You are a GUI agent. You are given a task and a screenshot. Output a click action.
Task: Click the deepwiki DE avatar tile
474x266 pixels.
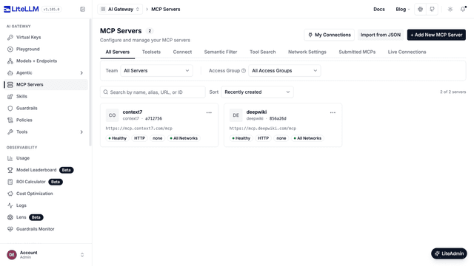coord(236,115)
